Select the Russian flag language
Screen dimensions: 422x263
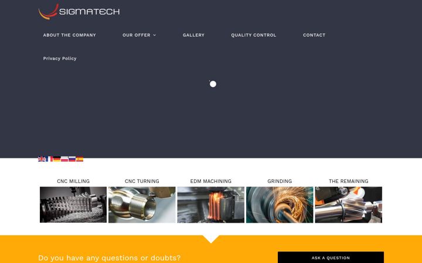click(72, 159)
